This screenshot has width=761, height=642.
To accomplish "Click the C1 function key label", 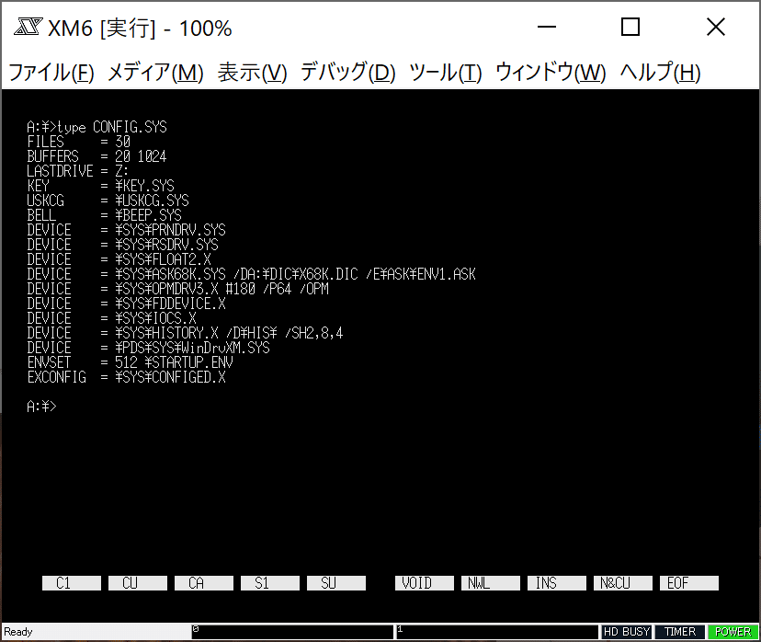I will click(x=72, y=583).
